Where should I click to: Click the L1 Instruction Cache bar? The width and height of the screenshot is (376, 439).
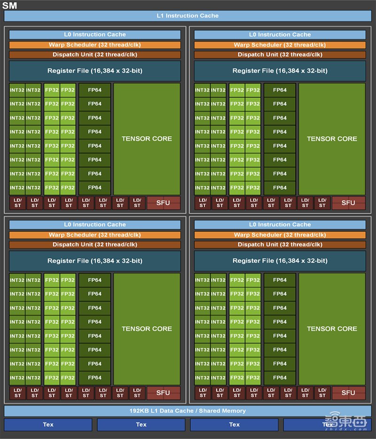(x=188, y=16)
